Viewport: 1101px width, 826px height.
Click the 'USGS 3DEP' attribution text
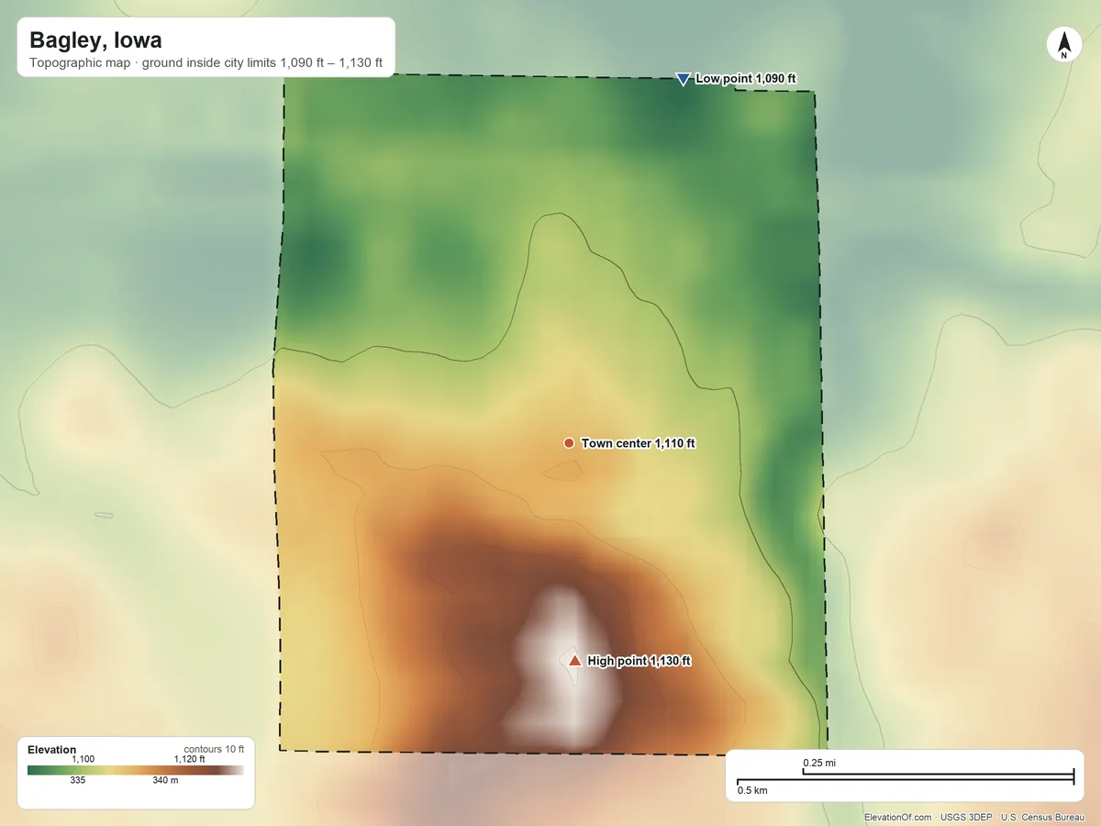pyautogui.click(x=966, y=817)
